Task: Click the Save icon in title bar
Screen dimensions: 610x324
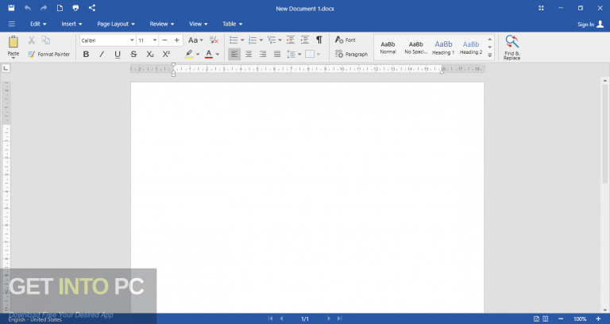Action: click(x=11, y=8)
